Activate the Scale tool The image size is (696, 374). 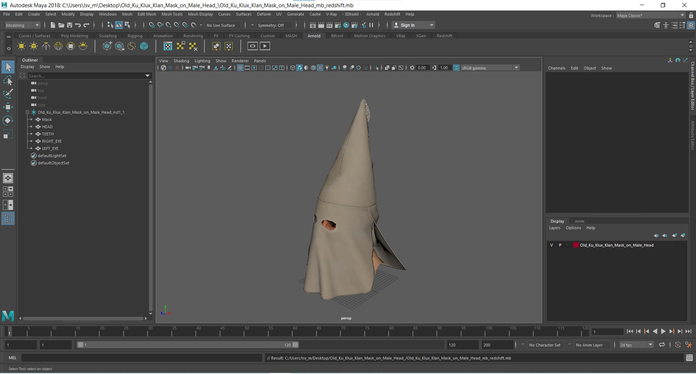8,134
